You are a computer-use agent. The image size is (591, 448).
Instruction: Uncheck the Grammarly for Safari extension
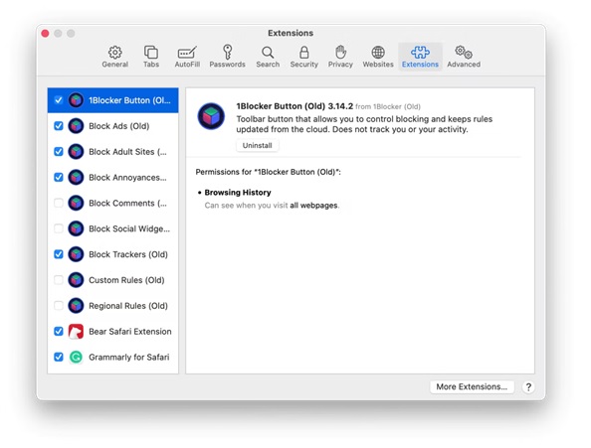tap(59, 357)
